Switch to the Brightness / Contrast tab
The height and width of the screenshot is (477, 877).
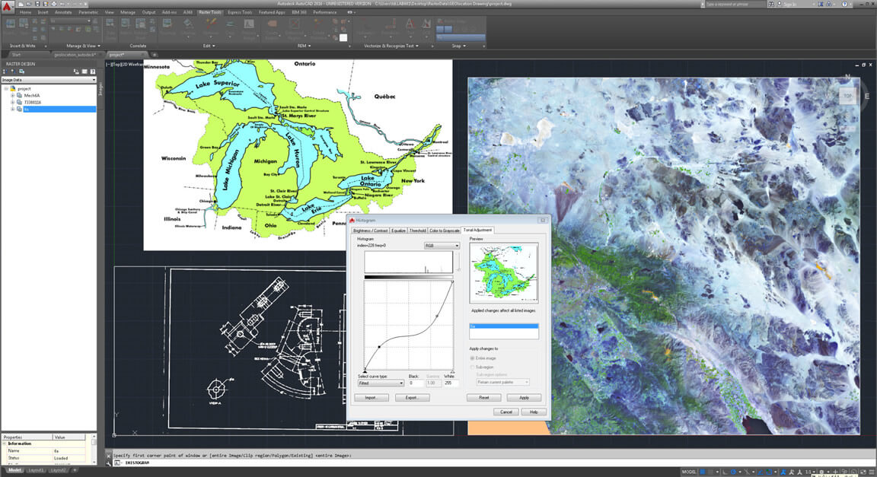371,230
